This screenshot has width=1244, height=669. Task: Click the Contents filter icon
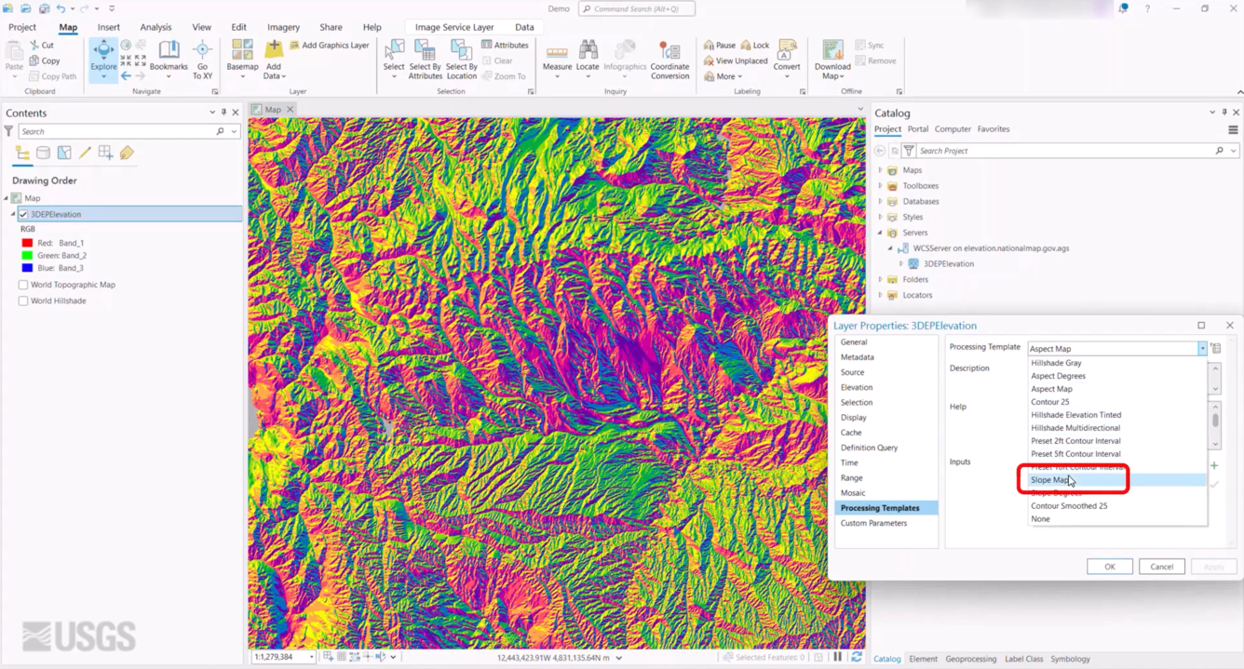[8, 131]
